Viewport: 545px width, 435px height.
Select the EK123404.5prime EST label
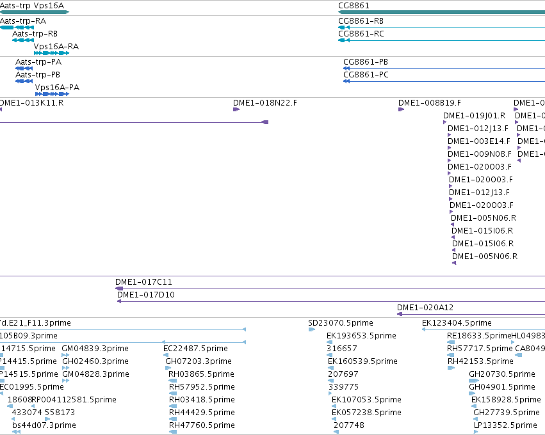[x=457, y=323]
